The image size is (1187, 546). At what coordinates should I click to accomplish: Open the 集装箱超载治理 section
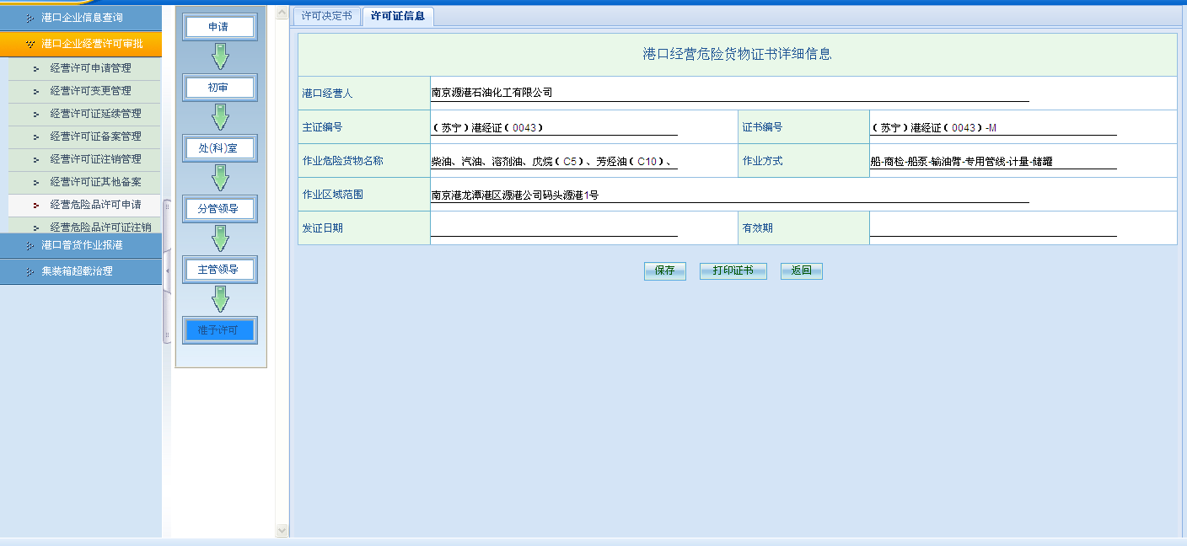tap(81, 271)
